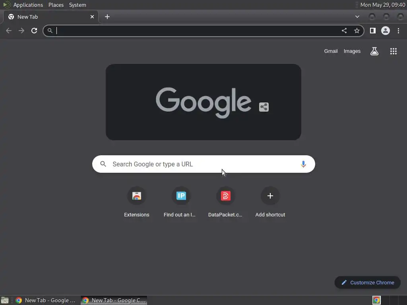This screenshot has width=407, height=305.
Task: Bookmark this tab with the star icon
Action: click(357, 31)
